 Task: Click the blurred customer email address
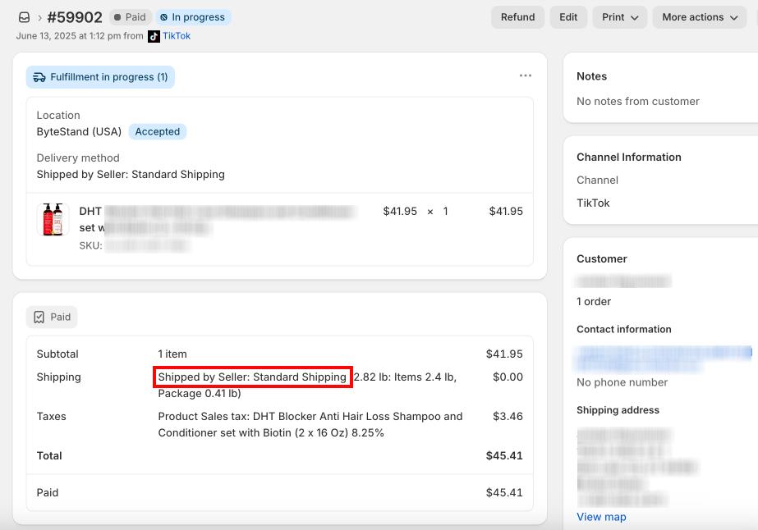664,358
